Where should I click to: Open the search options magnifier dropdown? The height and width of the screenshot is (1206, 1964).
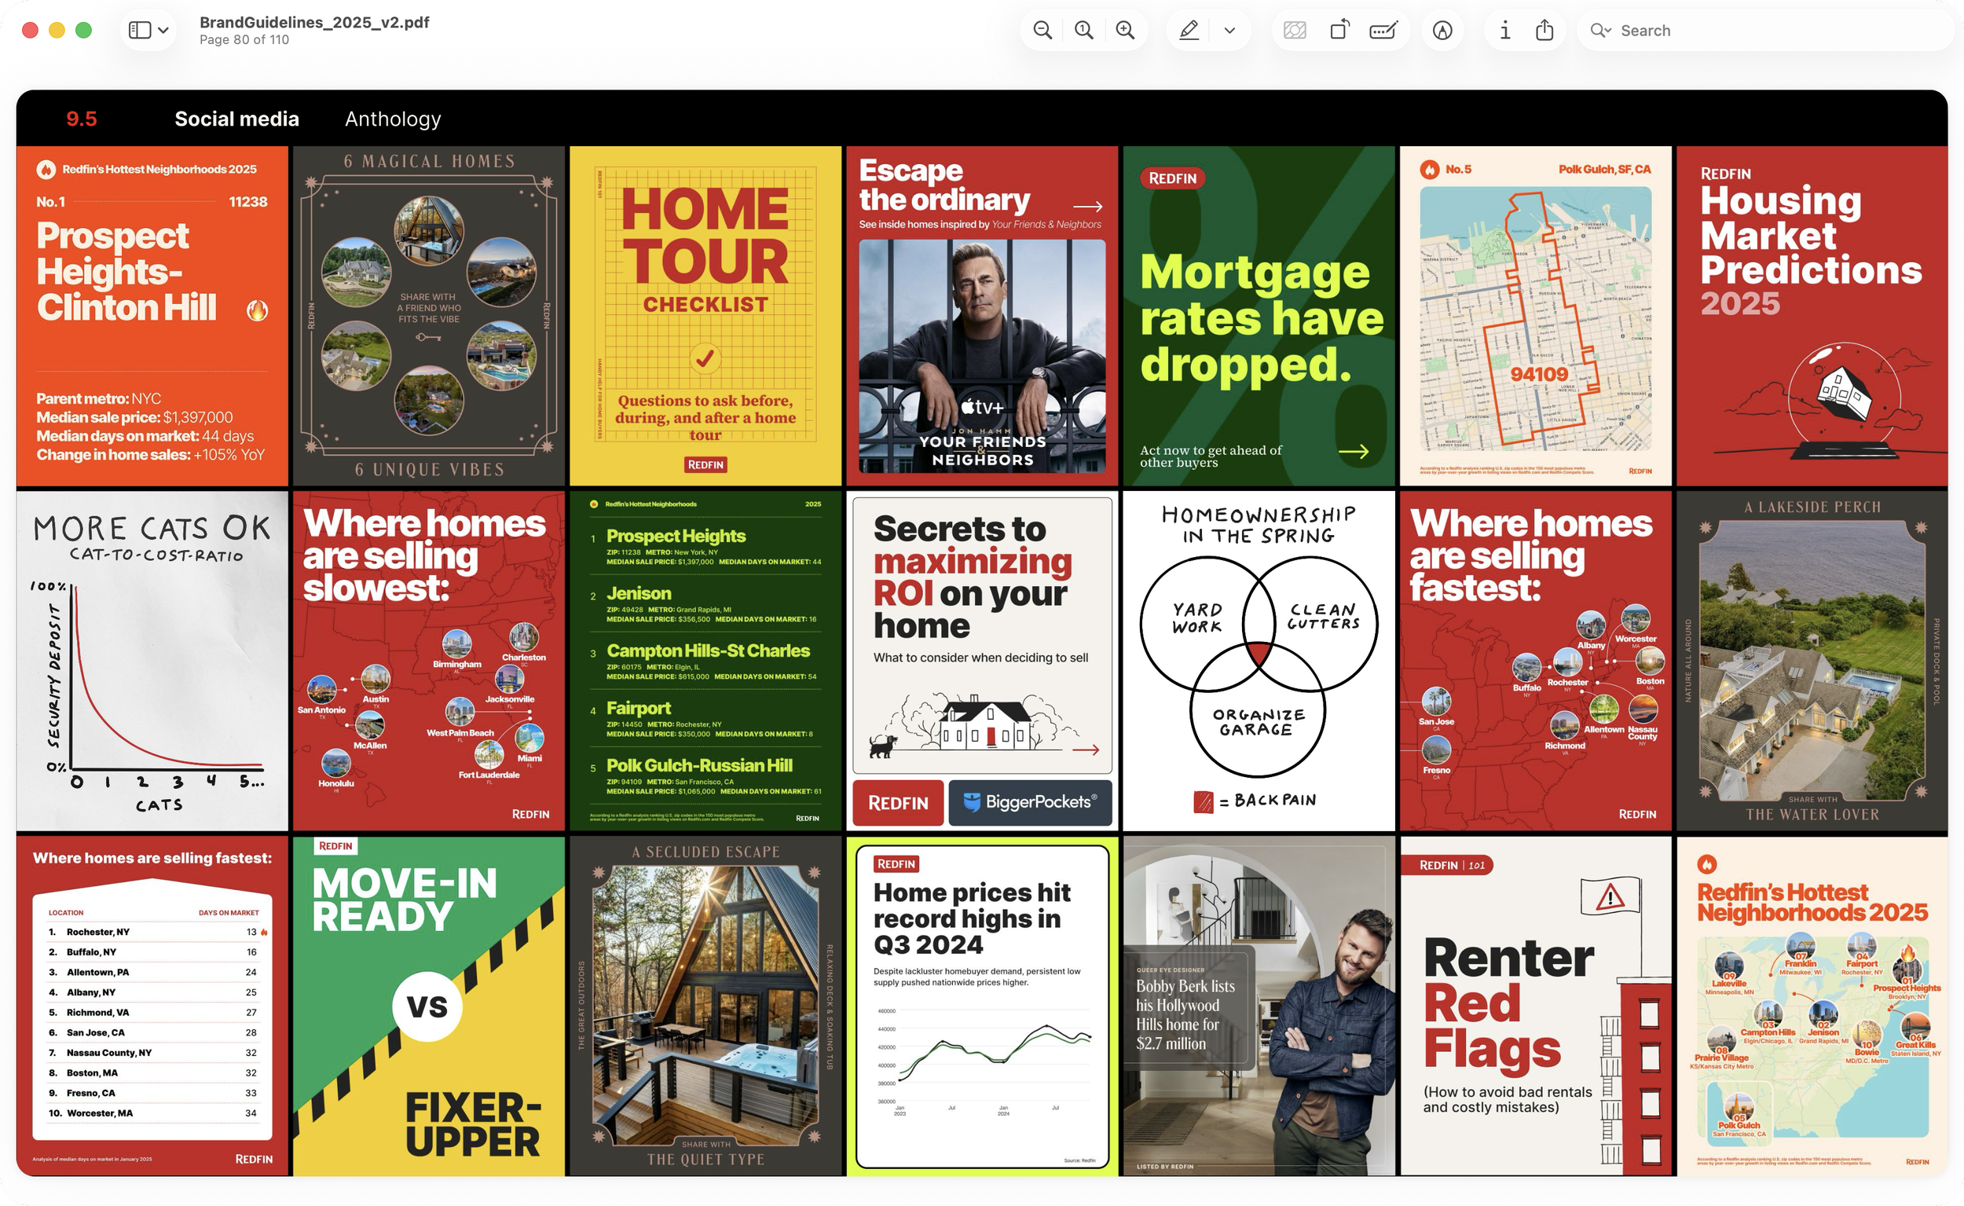pos(1600,31)
